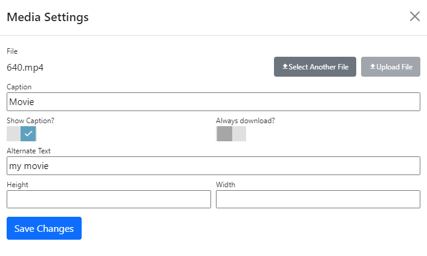Screen dimensions: 427x256
Task: Click into the Width input box
Action: 318,199
